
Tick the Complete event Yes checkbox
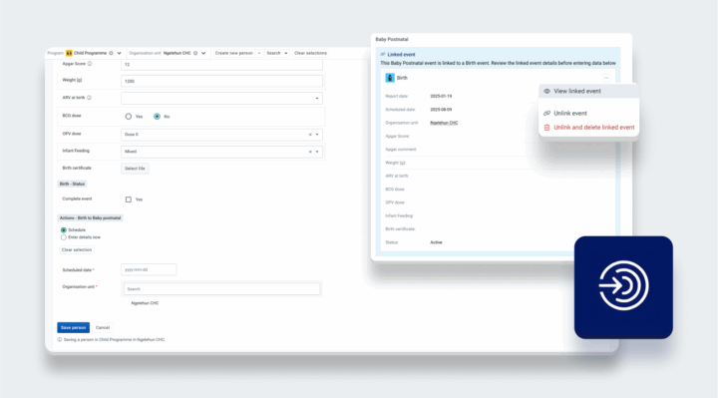tap(129, 199)
